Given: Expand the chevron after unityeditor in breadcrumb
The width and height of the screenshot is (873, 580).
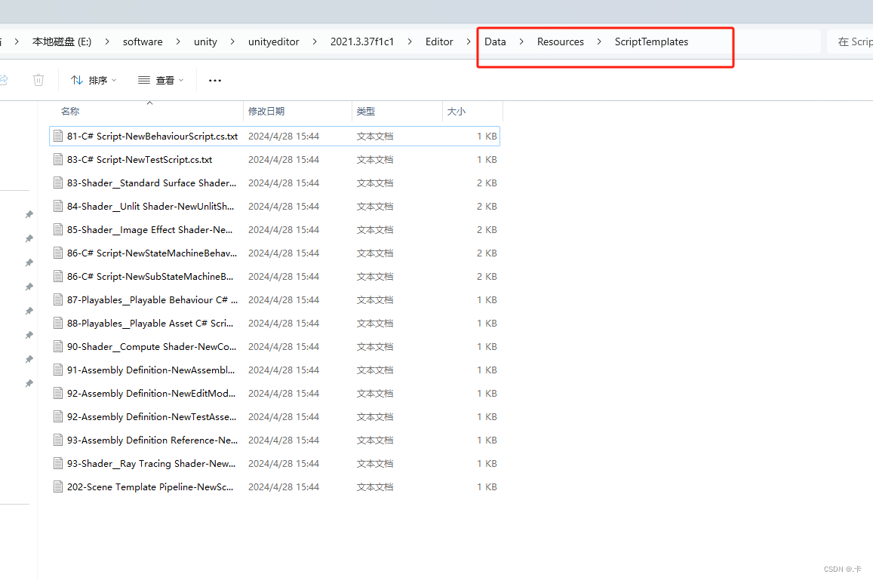Looking at the screenshot, I should (315, 41).
